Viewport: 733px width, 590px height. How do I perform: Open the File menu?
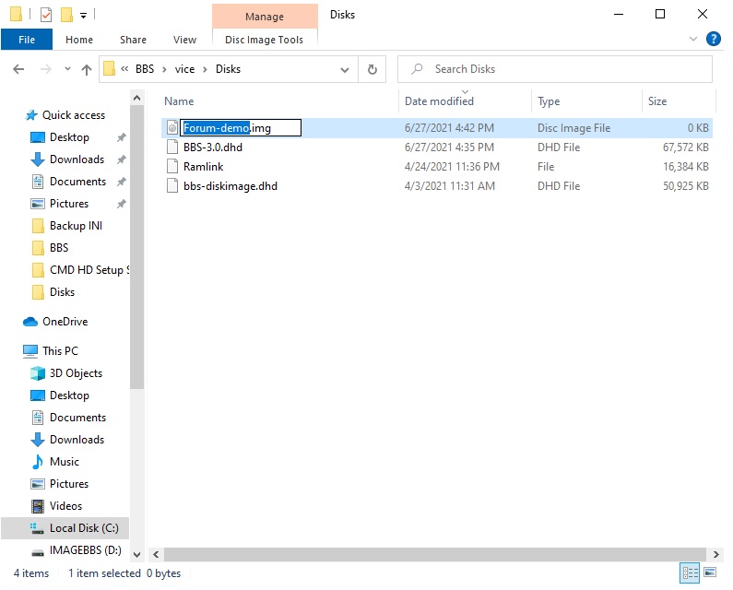(27, 40)
